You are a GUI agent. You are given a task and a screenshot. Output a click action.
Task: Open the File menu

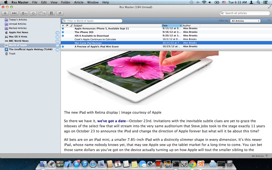point(35,2)
